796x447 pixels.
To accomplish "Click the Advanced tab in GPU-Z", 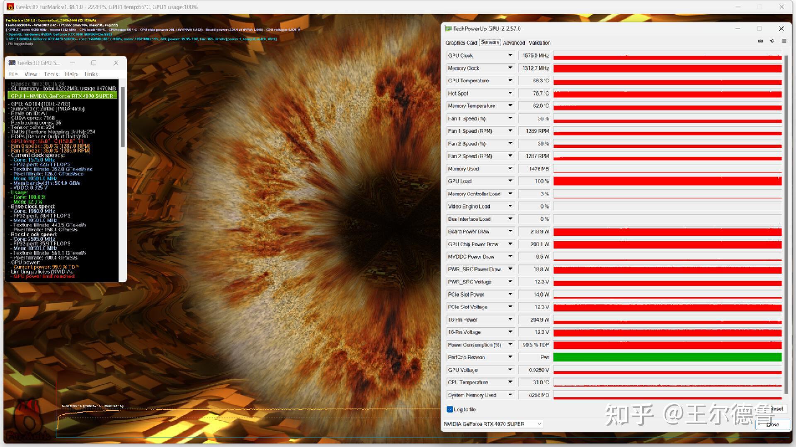I will tap(513, 43).
